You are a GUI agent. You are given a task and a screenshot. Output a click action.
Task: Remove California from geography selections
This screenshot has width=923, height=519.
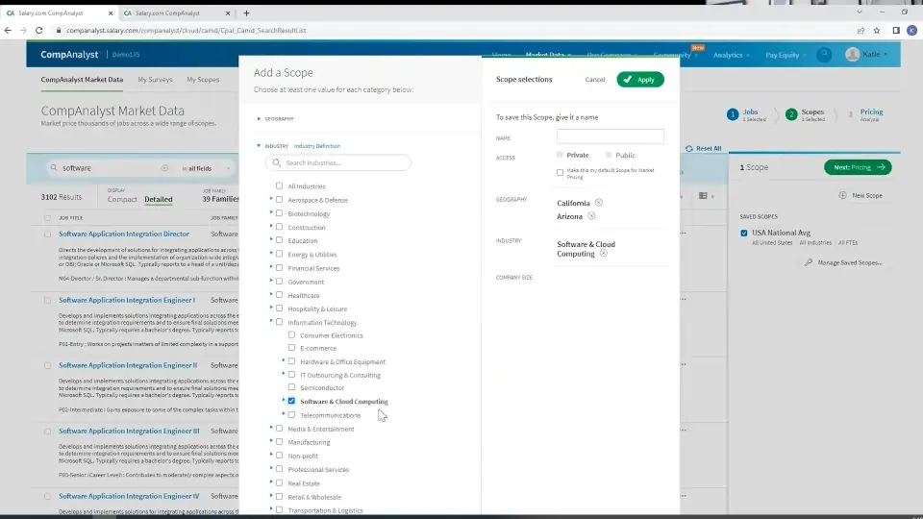click(x=599, y=203)
